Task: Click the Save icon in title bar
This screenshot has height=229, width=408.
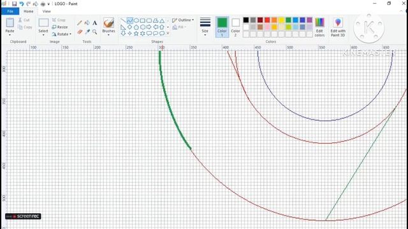Action: [14, 4]
